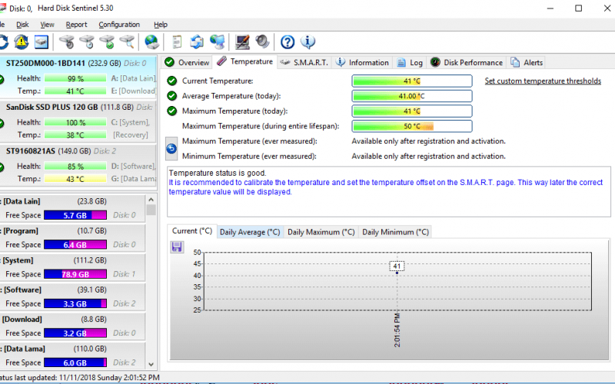615x384 pixels.
Task: Click the envelope with arrows toolbar icon
Action: [x=197, y=42]
